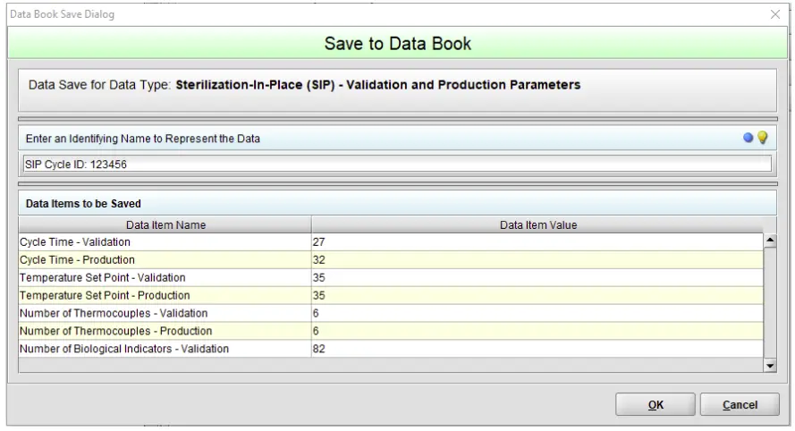This screenshot has height=431, width=795.
Task: Click value 35 for Temperature Set Point Validation
Action: pos(318,277)
